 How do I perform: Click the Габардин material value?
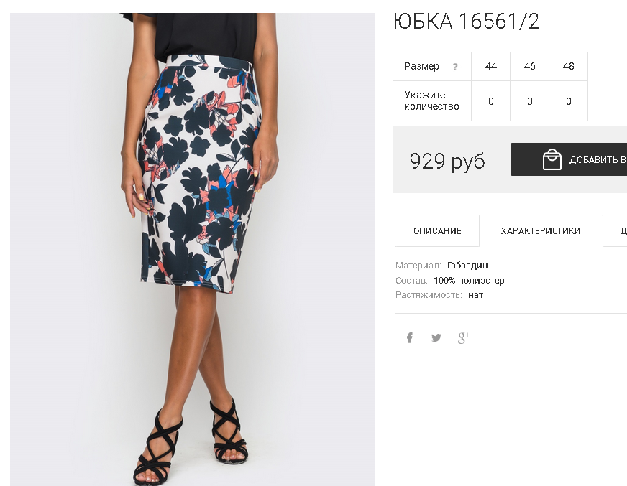(x=467, y=266)
